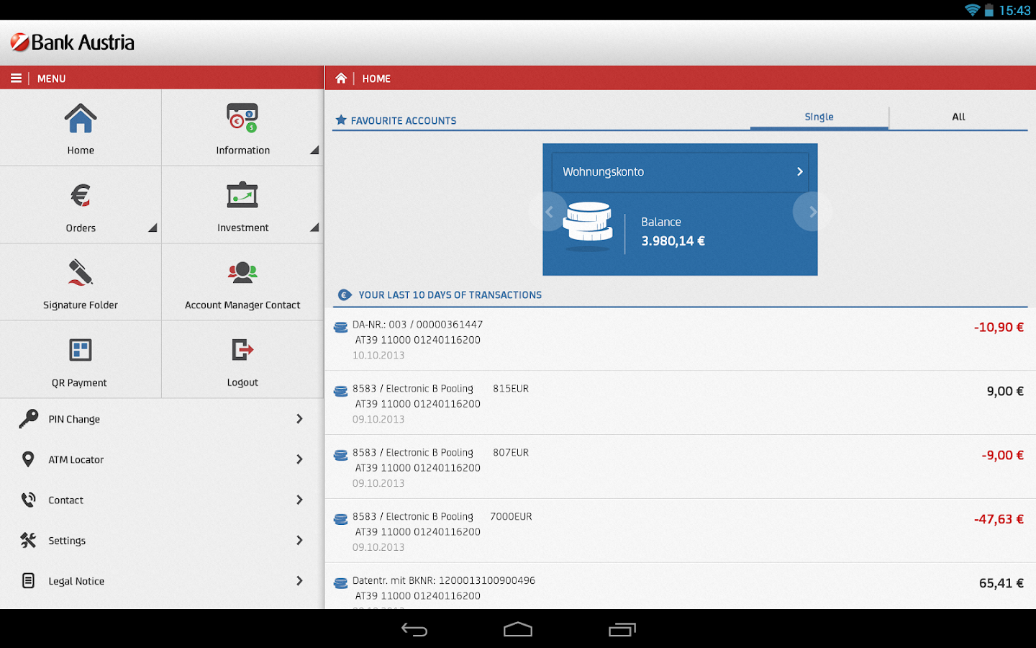Viewport: 1036px width, 648px height.
Task: Switch to the Single accounts tab
Action: (x=819, y=117)
